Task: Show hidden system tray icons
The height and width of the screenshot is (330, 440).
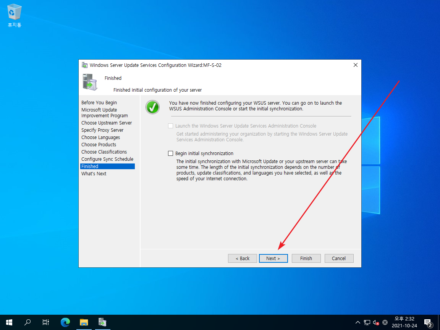Action: coord(358,322)
